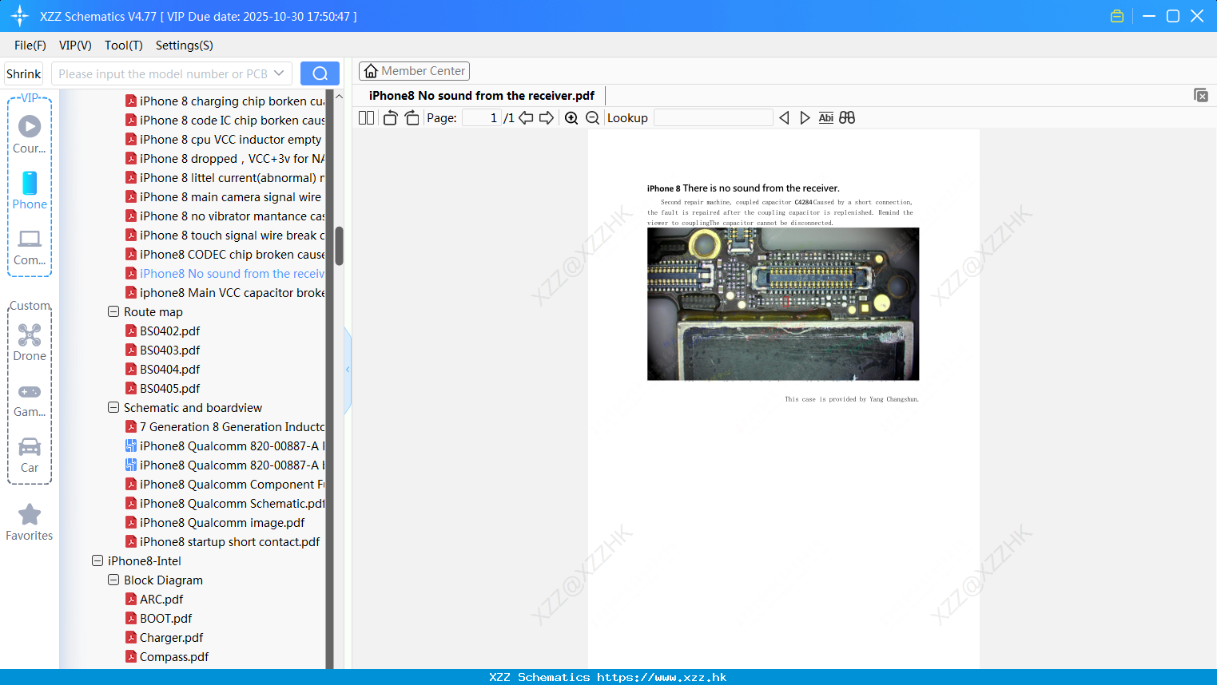Viewport: 1217px width, 685px height.
Task: Toggle two-page layout view
Action: [x=367, y=117]
